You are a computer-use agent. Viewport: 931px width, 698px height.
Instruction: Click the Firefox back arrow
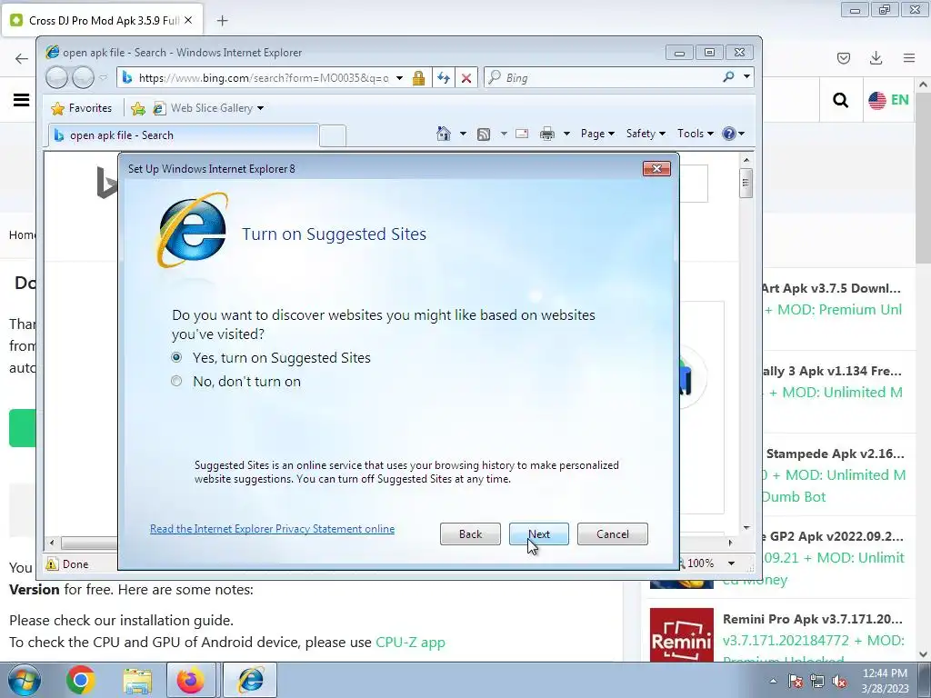(x=22, y=58)
